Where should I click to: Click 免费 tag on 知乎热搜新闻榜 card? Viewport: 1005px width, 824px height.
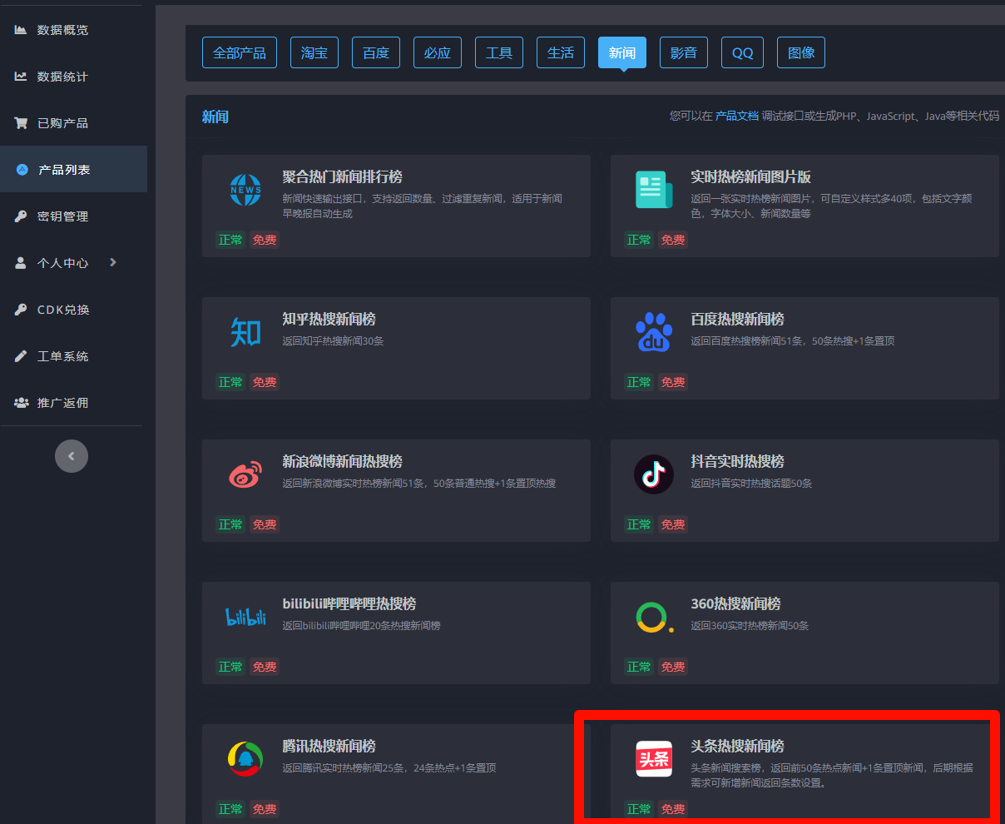pyautogui.click(x=265, y=382)
